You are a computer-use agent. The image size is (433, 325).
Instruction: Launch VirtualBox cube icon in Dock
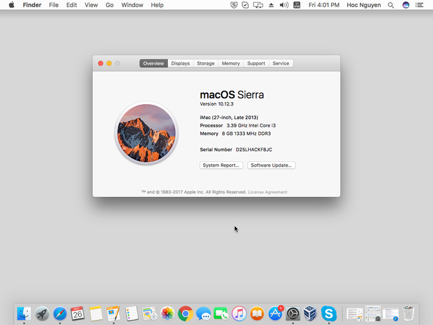pos(310,313)
